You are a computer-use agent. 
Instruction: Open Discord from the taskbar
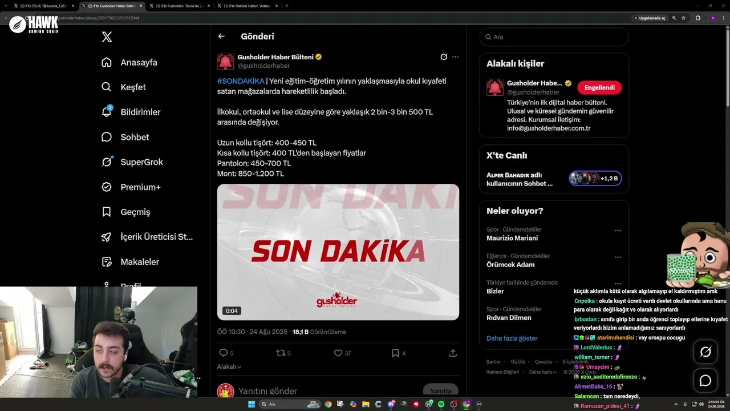391,404
